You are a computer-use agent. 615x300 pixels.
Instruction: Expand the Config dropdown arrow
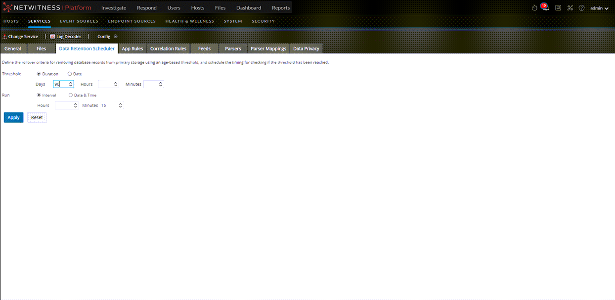[114, 36]
